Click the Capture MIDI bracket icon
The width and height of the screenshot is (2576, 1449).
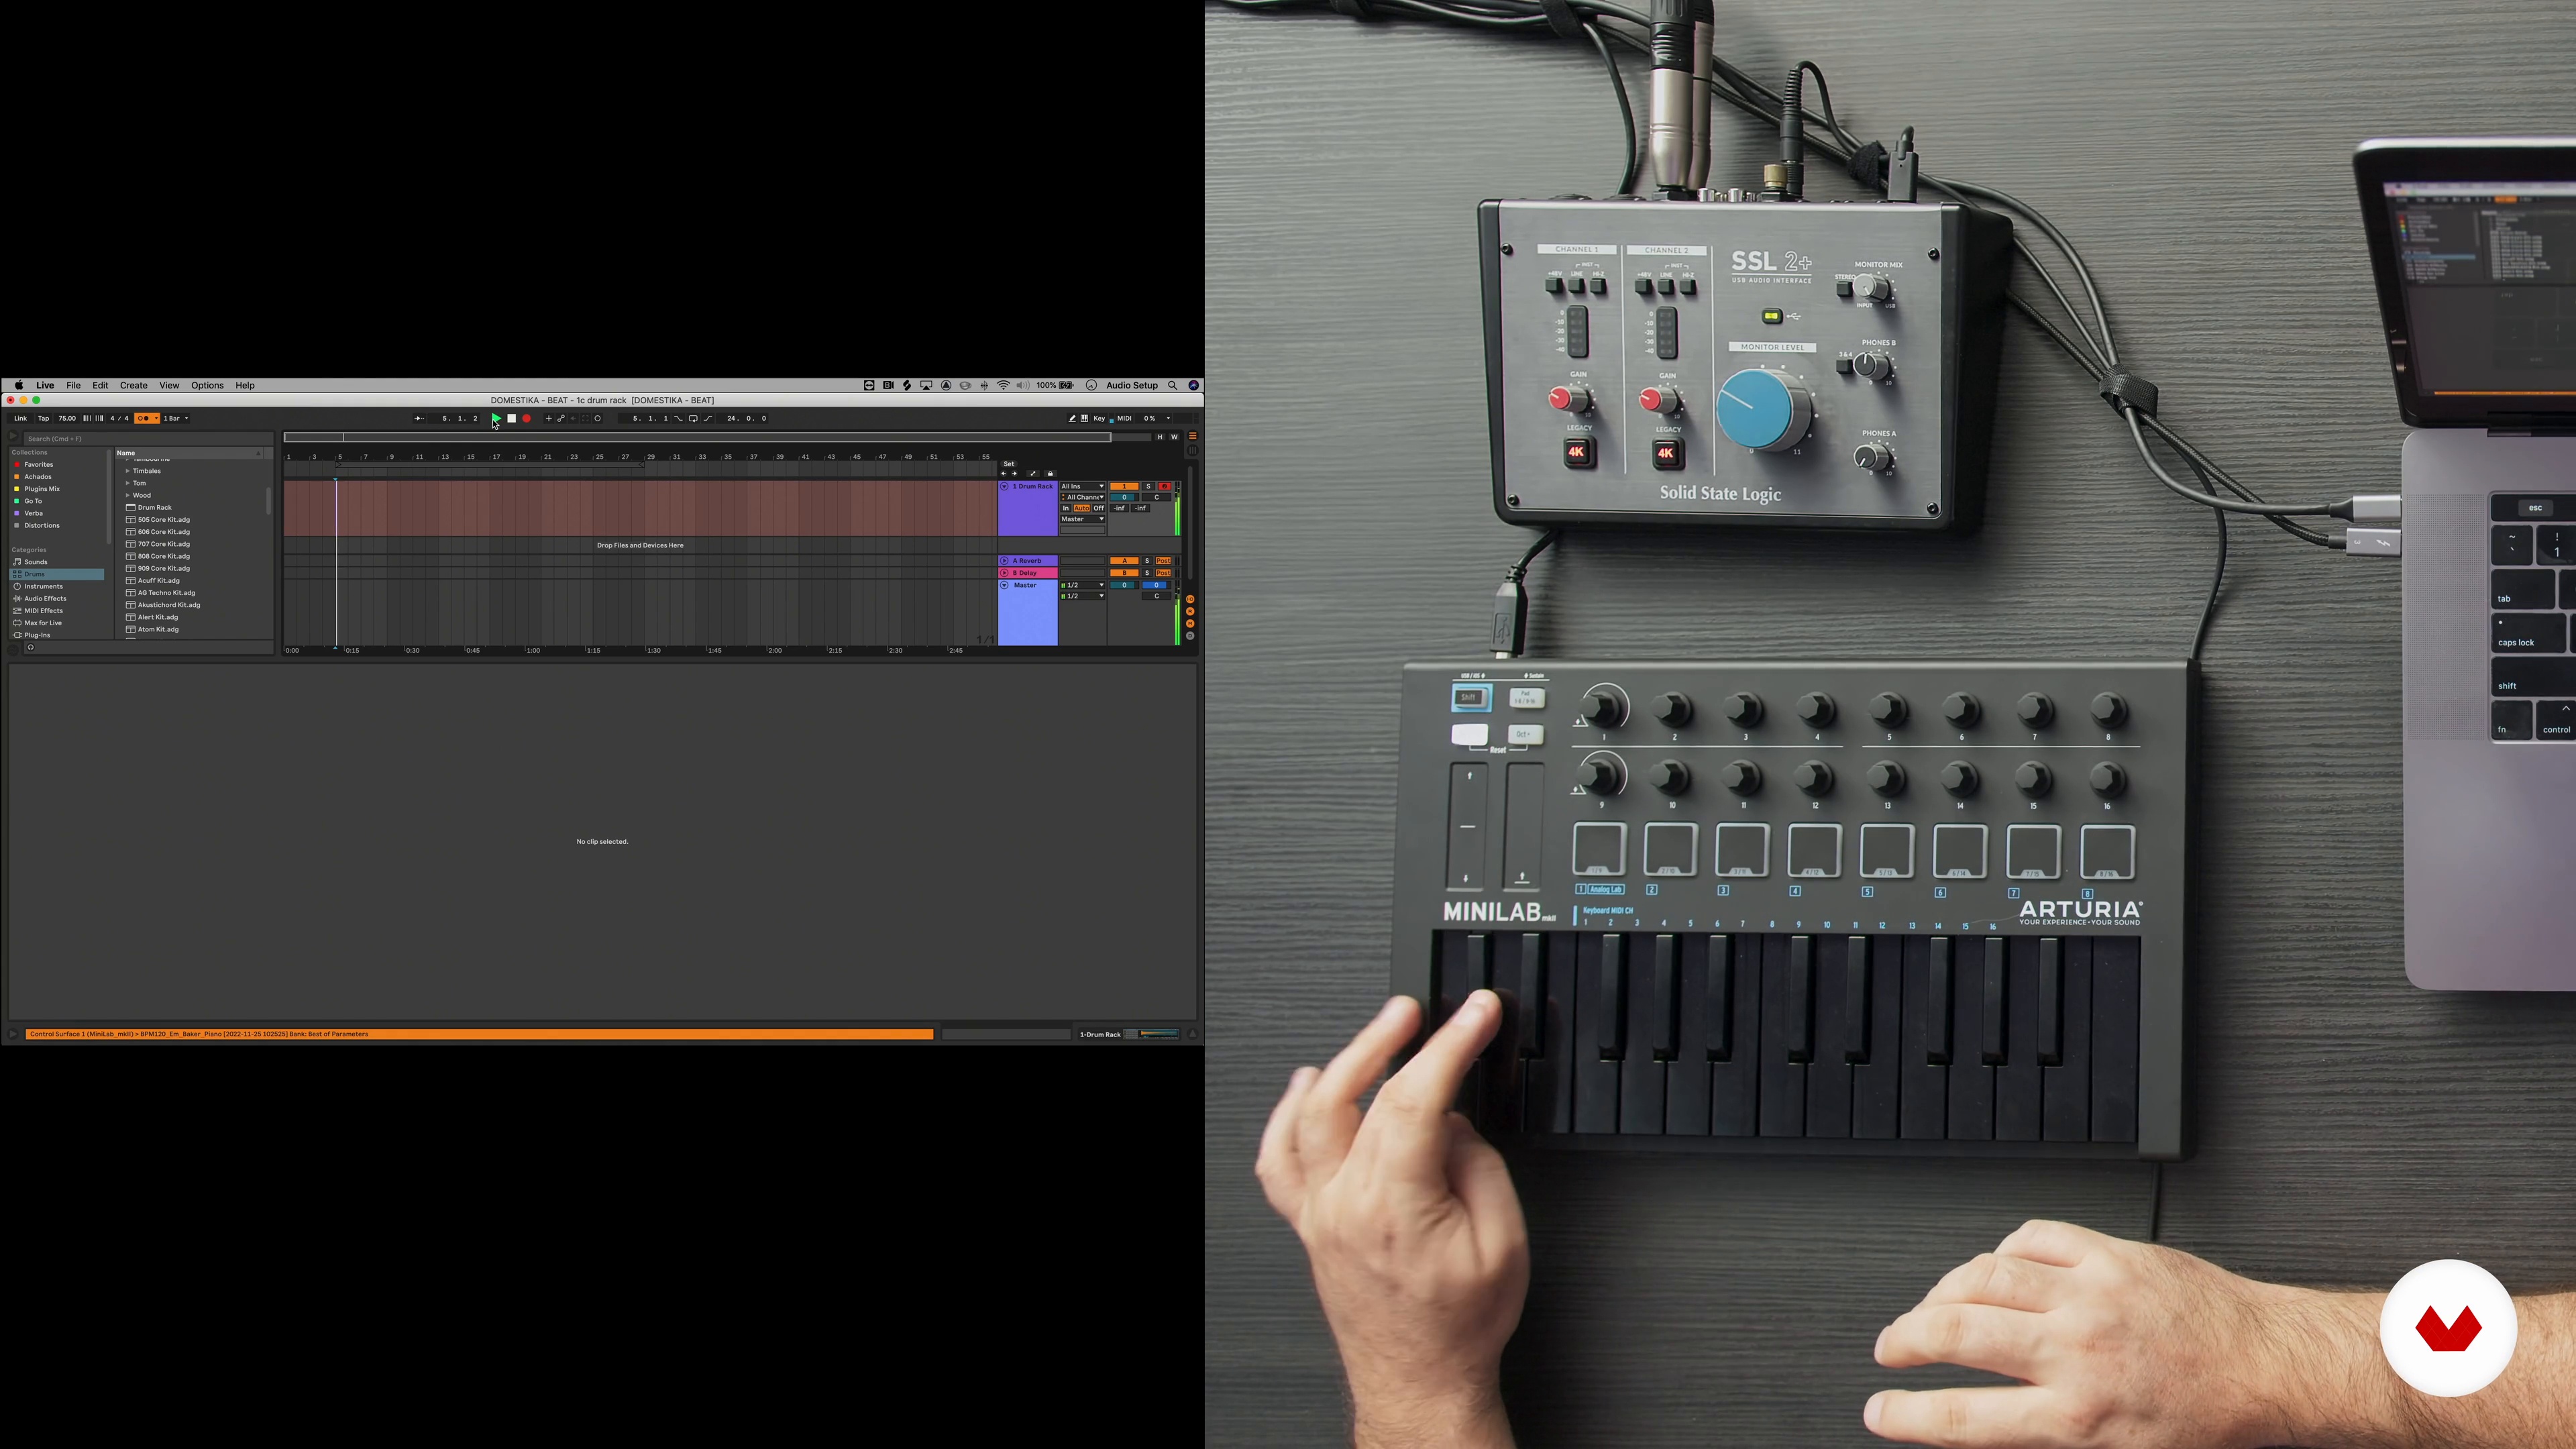tap(586, 418)
